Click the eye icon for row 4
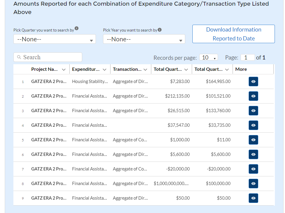Image resolution: width=285 pixels, height=213 pixels. pyautogui.click(x=253, y=125)
